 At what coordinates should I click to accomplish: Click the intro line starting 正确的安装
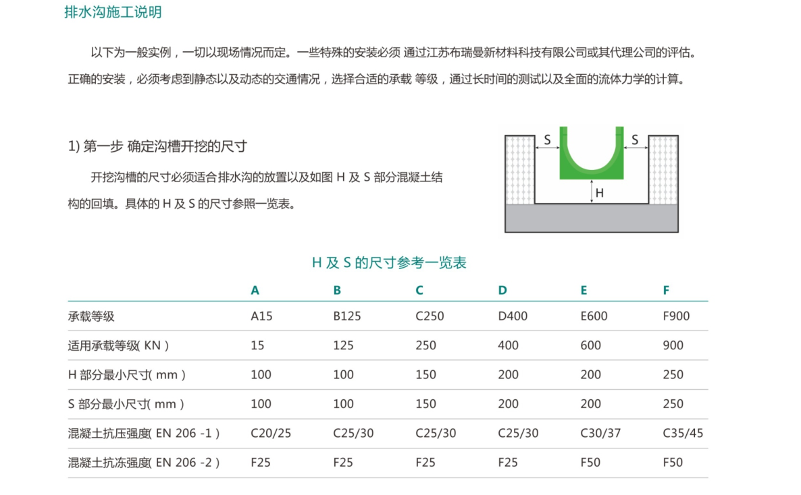click(x=377, y=79)
